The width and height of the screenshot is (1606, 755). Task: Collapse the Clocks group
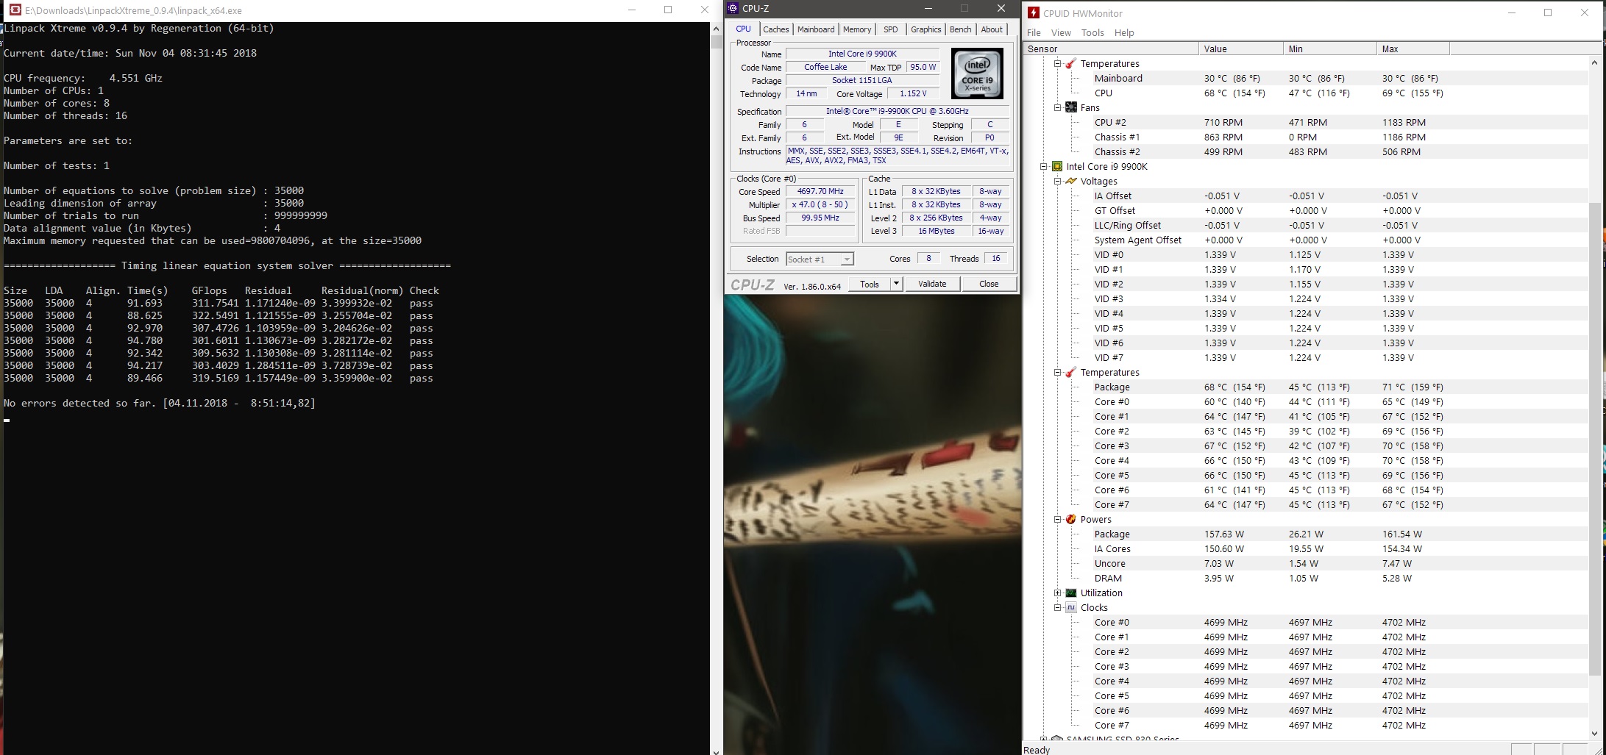click(x=1057, y=608)
